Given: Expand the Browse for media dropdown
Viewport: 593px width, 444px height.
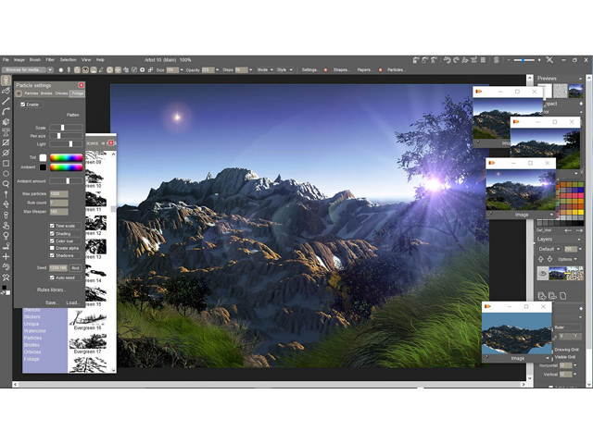Looking at the screenshot, I should point(26,69).
